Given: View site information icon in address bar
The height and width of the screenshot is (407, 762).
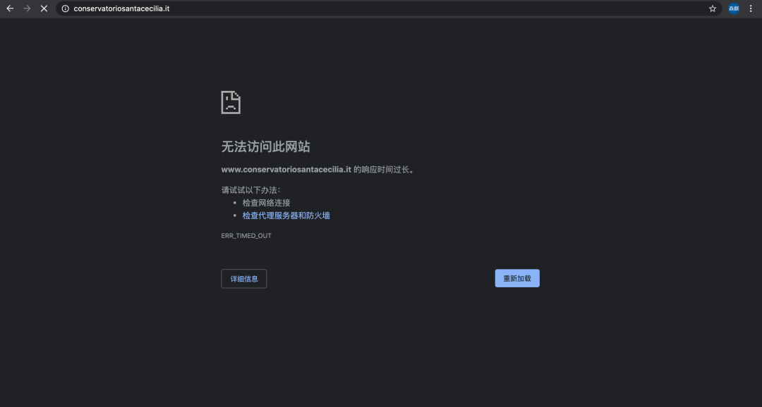Looking at the screenshot, I should pos(65,8).
